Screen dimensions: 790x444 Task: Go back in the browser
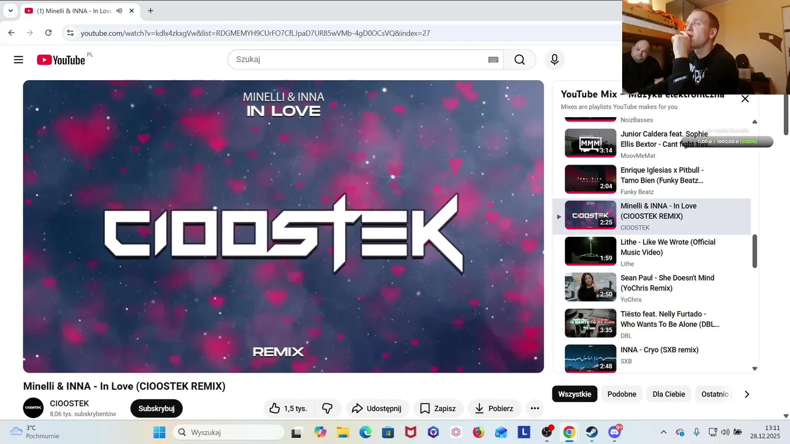coord(11,33)
